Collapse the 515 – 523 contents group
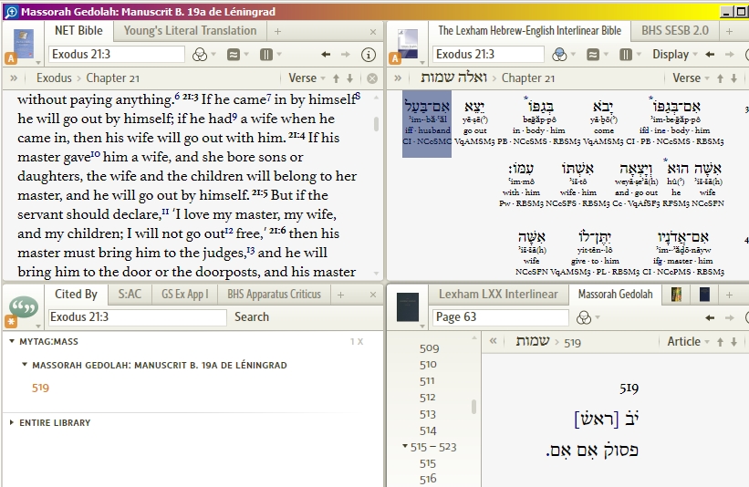The image size is (749, 487). (405, 447)
